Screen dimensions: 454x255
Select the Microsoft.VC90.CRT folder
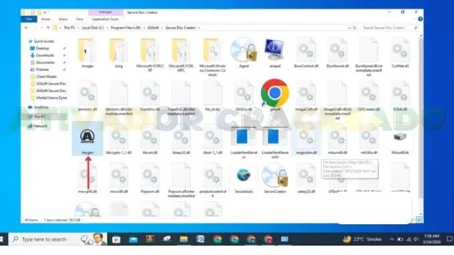150,55
